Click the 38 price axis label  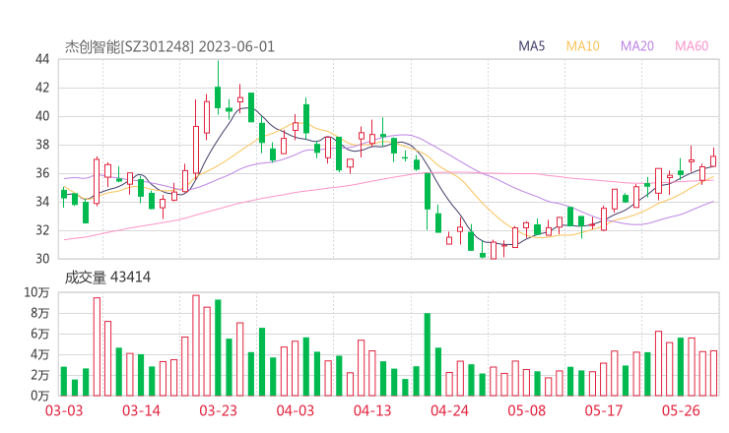coord(42,145)
